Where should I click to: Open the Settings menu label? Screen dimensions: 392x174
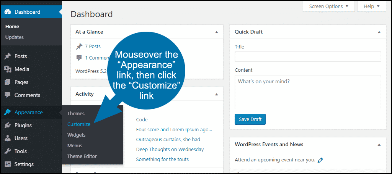tap(24, 164)
